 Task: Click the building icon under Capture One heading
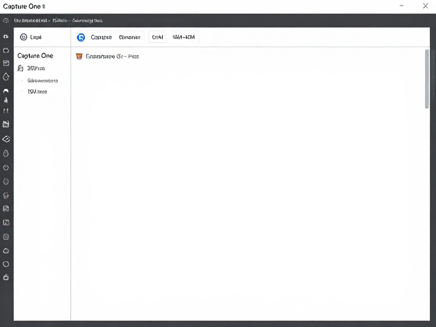[20, 68]
